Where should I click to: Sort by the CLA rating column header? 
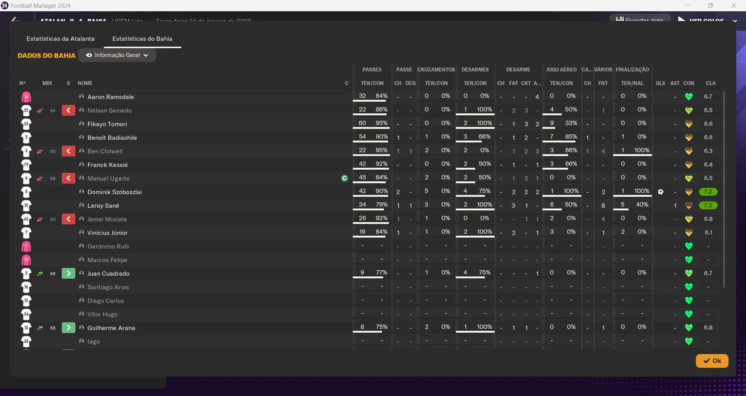click(x=711, y=83)
